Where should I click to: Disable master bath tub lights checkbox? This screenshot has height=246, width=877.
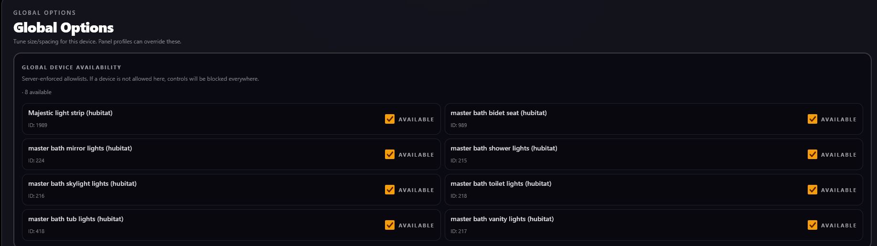tap(390, 225)
